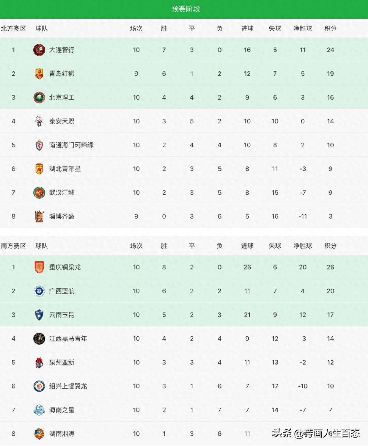Select the 泰安天贶 club logo
368x446 pixels.
tap(39, 121)
